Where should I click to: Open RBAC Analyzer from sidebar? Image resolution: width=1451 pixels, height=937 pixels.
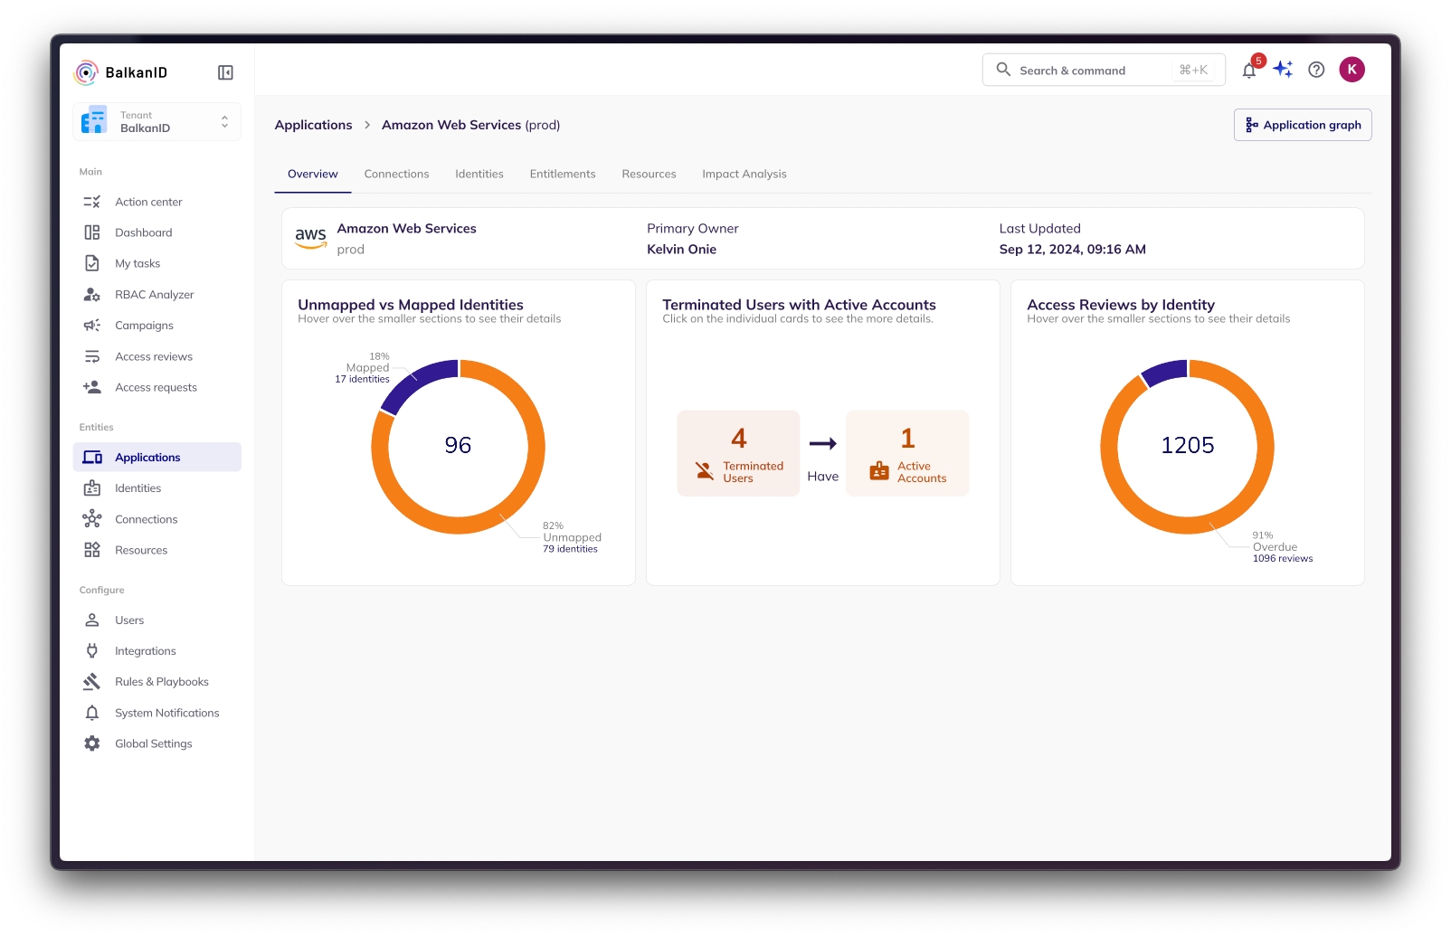pyautogui.click(x=154, y=295)
